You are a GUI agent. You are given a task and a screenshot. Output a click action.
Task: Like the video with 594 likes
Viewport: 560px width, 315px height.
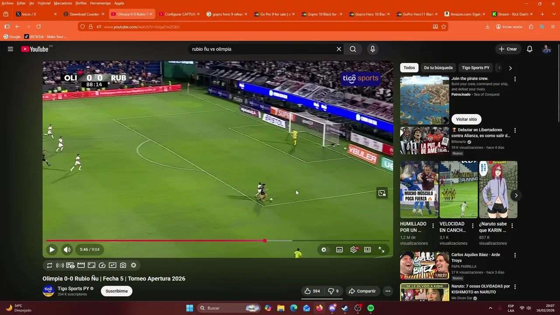coord(312,291)
